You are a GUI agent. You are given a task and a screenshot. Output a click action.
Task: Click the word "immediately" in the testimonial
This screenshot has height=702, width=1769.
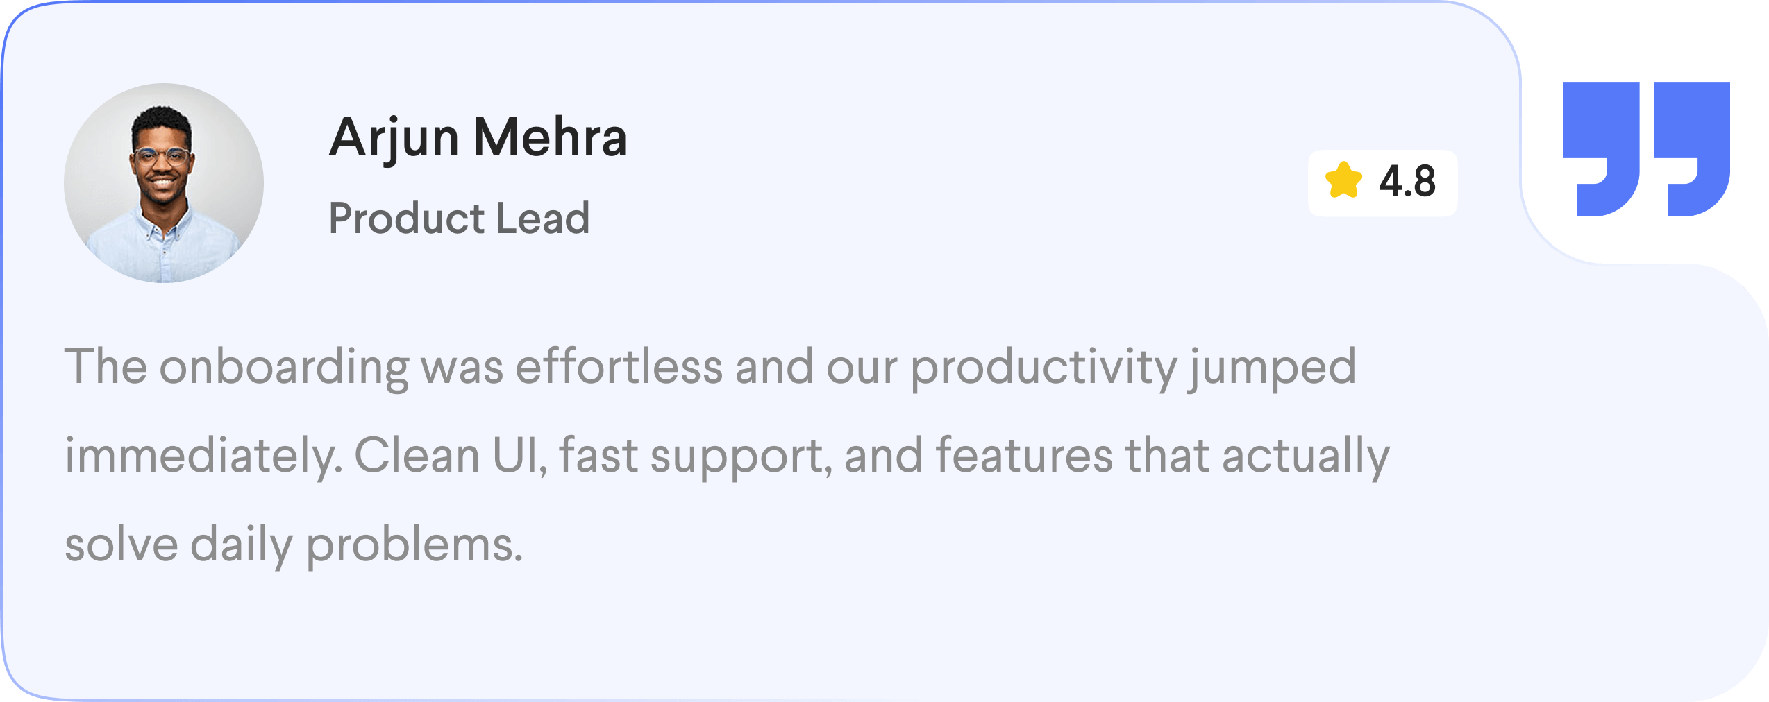click(203, 456)
